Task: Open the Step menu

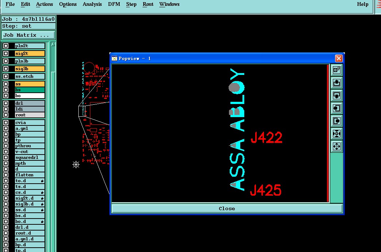Action: pos(131,4)
